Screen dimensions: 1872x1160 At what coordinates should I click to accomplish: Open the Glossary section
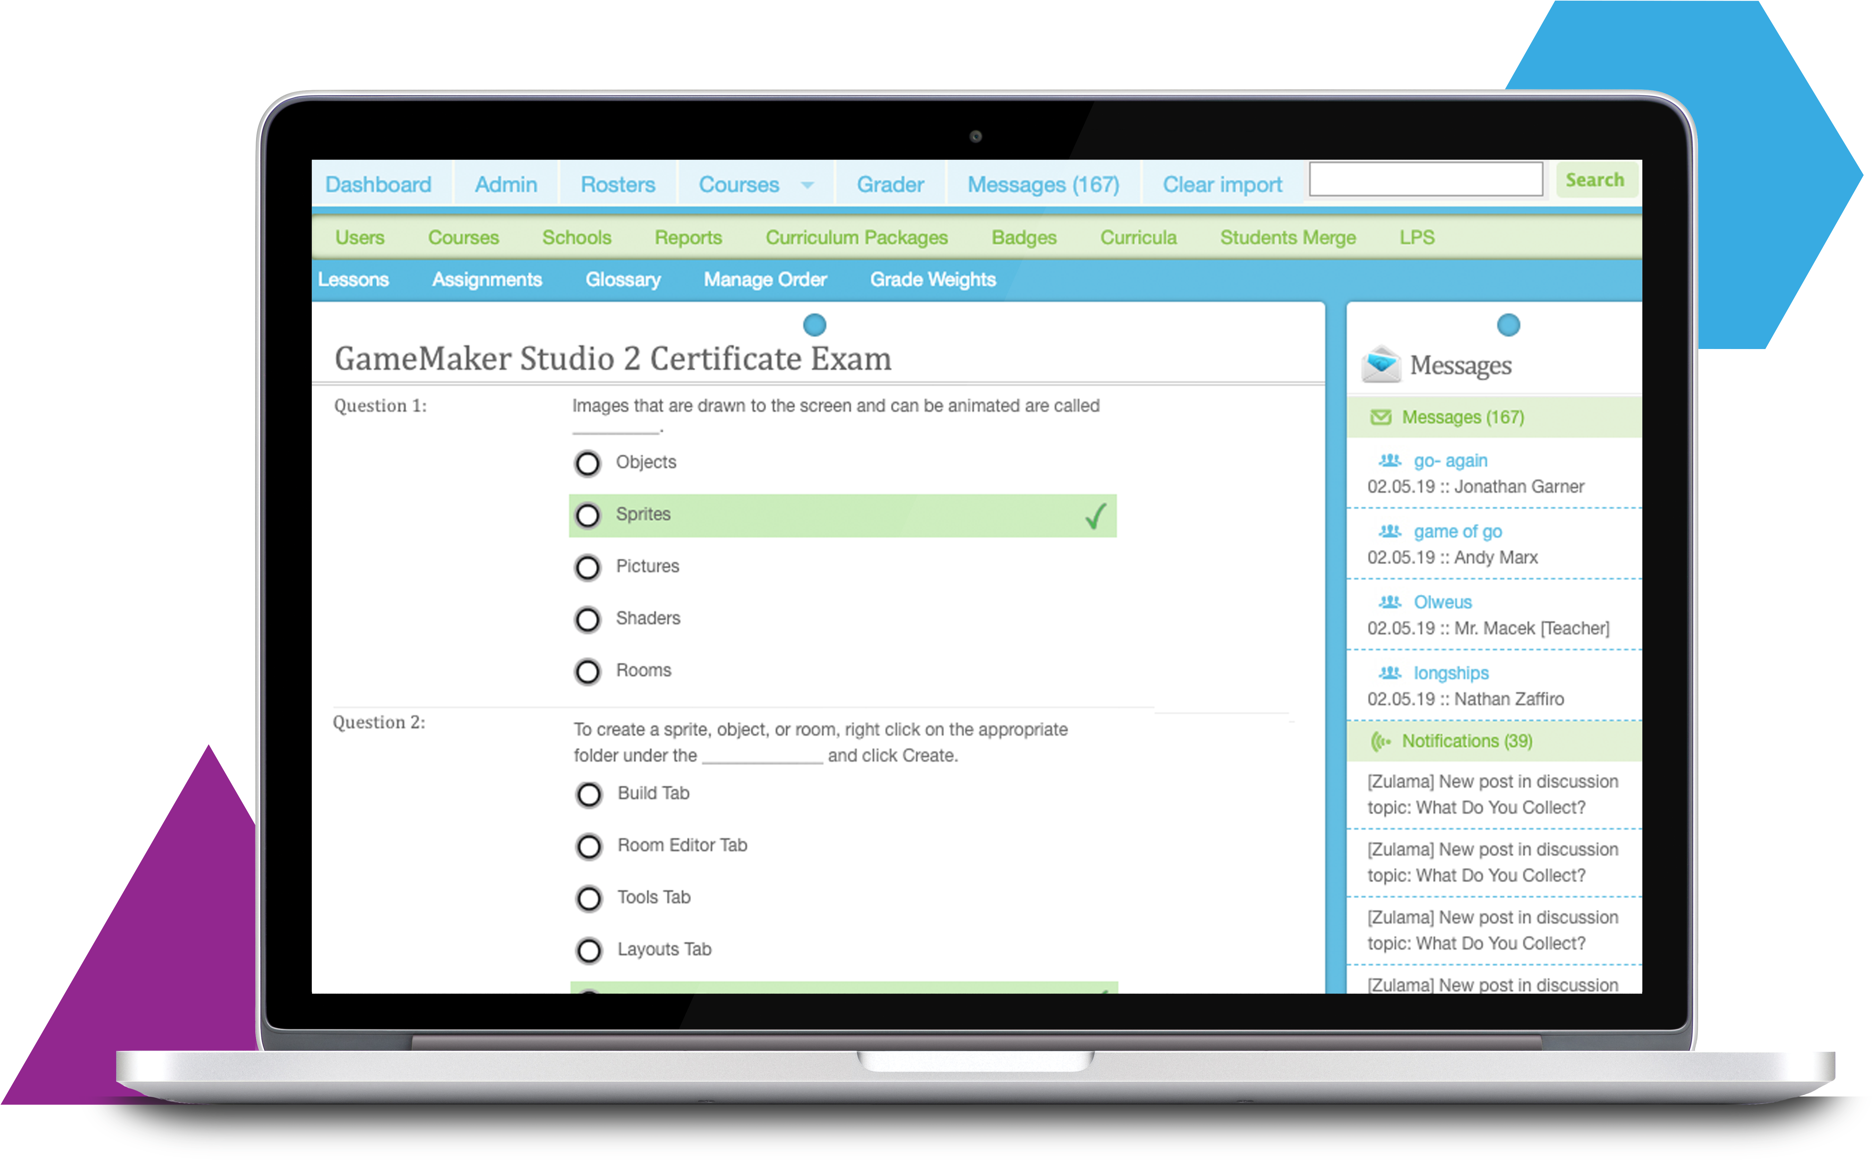click(x=623, y=279)
